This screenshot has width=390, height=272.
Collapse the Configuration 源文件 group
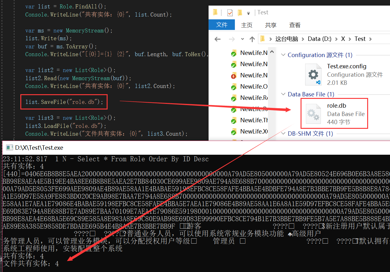click(283, 55)
